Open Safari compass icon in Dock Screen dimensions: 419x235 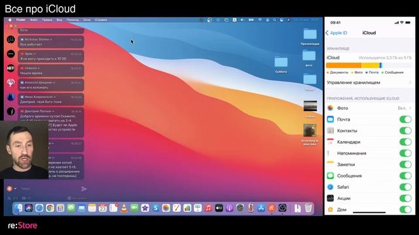click(x=39, y=208)
